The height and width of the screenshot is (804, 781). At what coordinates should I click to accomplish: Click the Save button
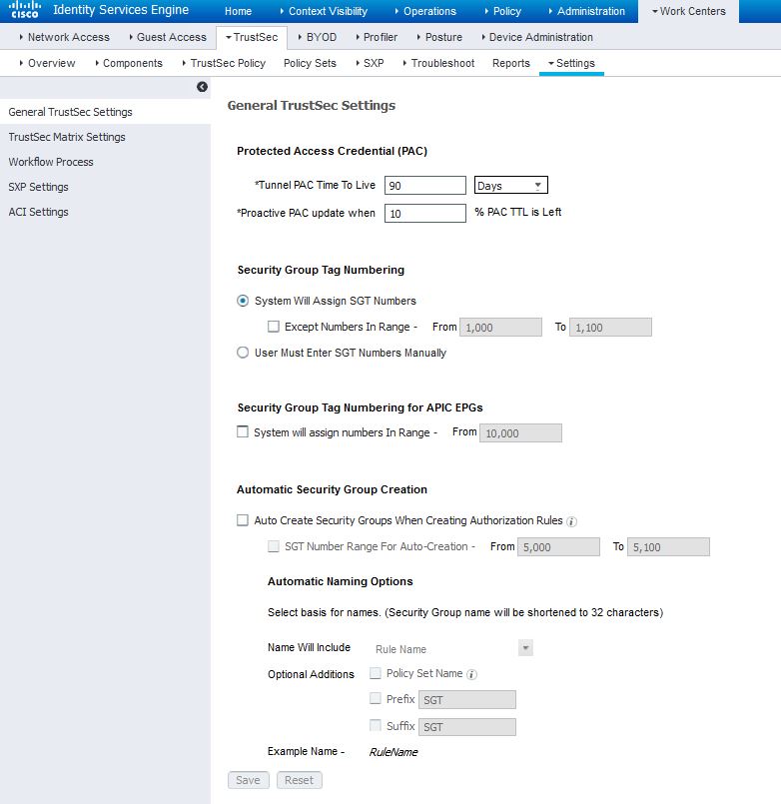pos(249,780)
